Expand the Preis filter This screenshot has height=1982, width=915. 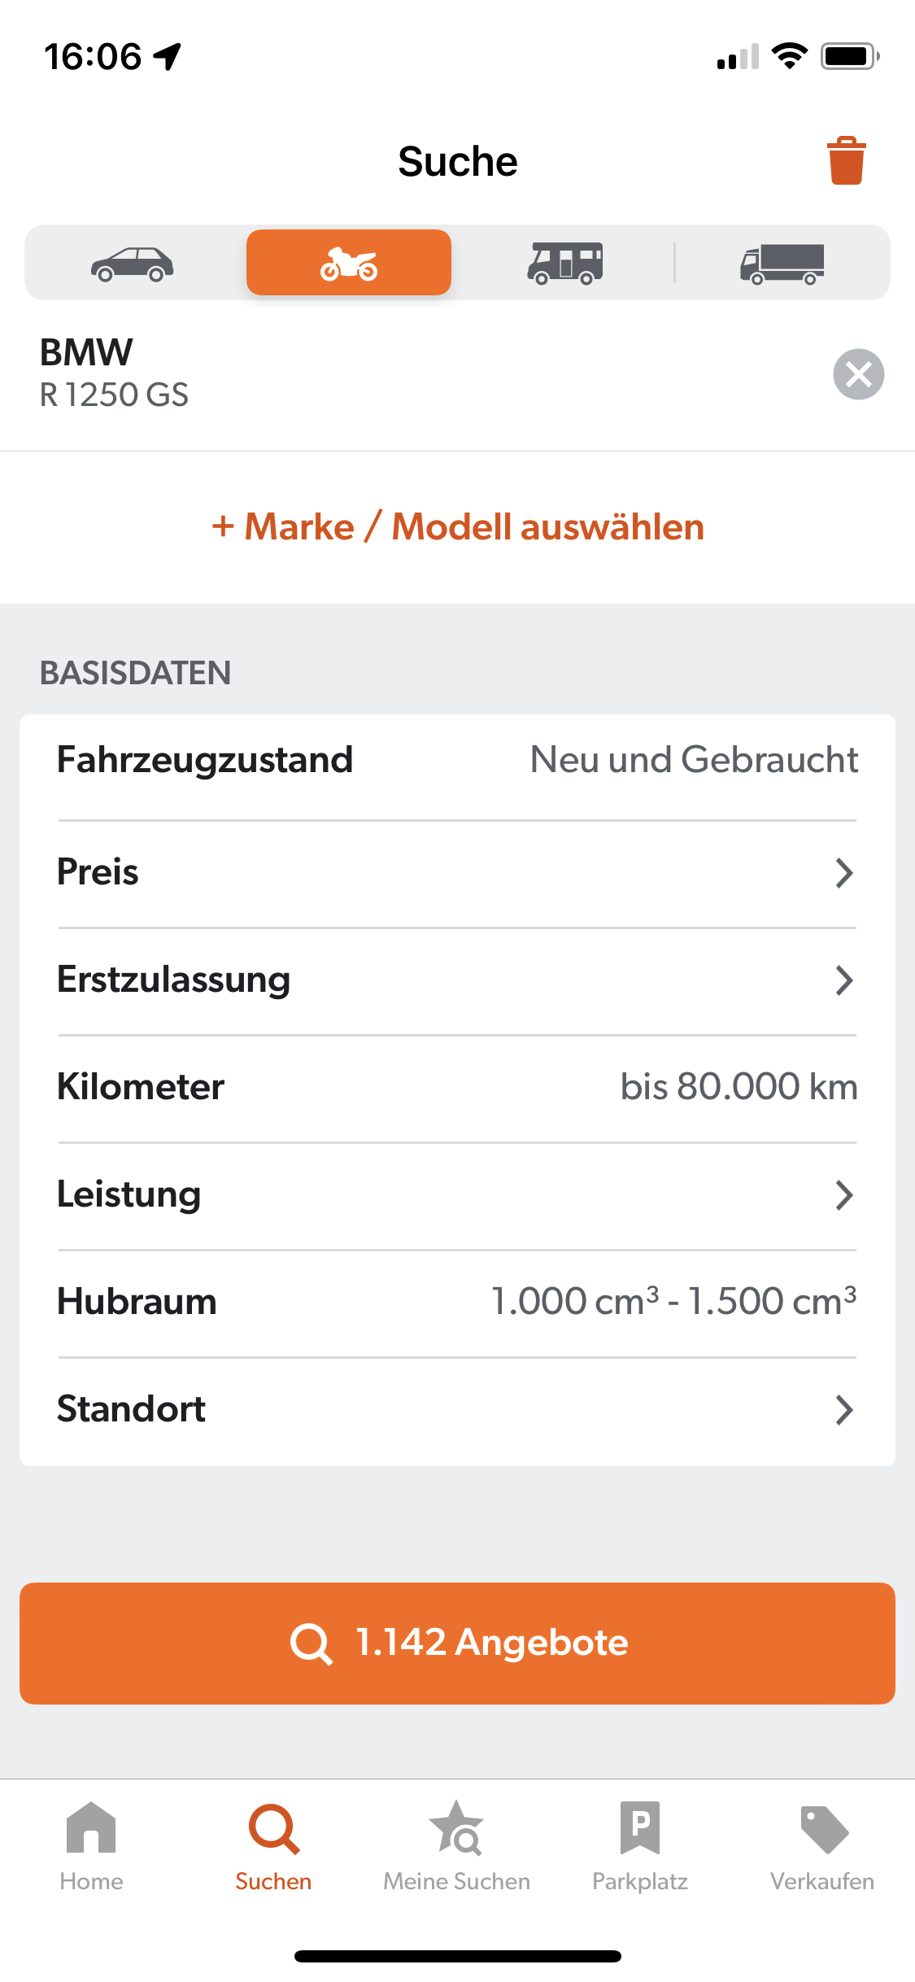pos(457,873)
